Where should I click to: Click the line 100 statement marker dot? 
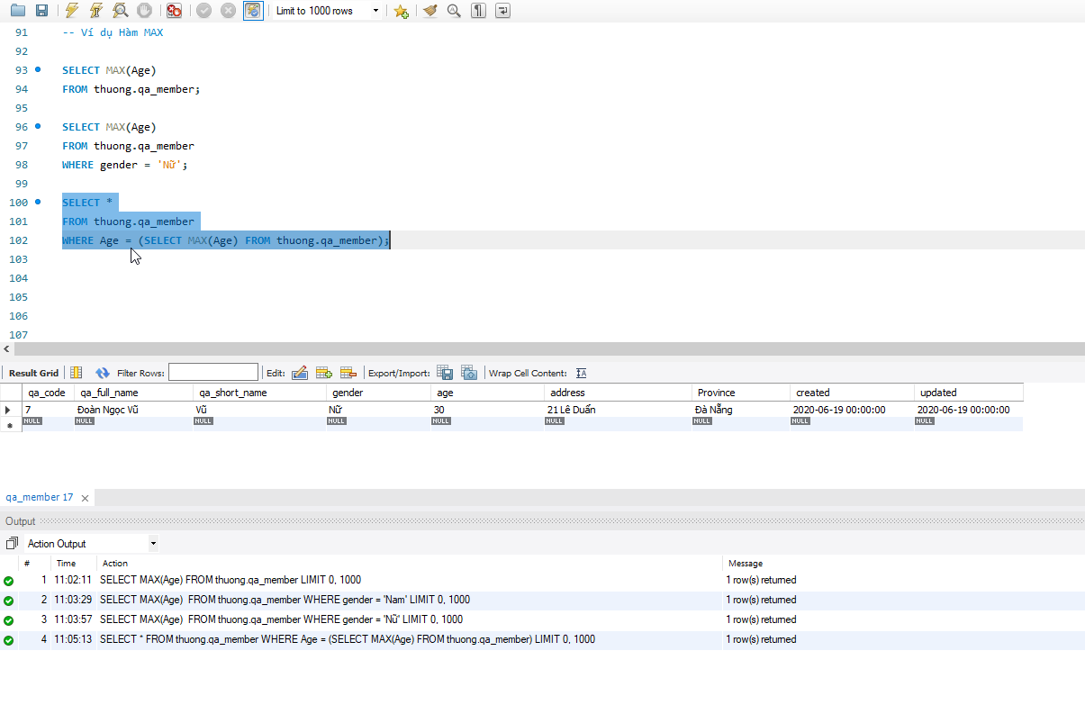pos(38,202)
